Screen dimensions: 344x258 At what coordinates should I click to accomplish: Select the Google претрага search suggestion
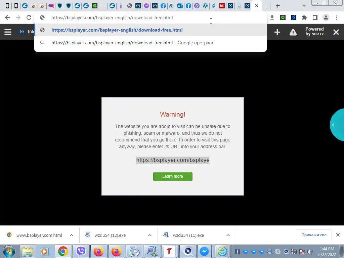pyautogui.click(x=150, y=43)
